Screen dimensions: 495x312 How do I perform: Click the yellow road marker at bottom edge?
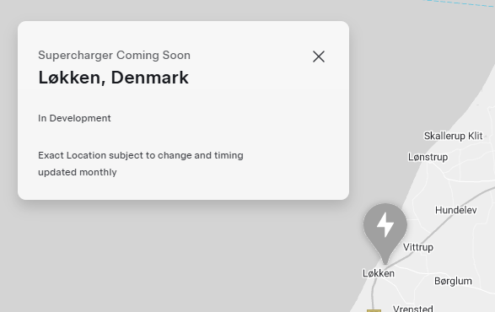pos(374,311)
